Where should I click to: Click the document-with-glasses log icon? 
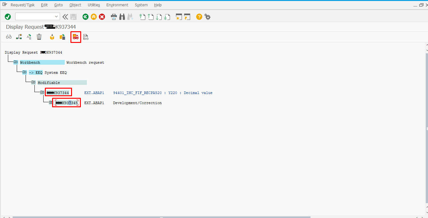pyautogui.click(x=86, y=37)
